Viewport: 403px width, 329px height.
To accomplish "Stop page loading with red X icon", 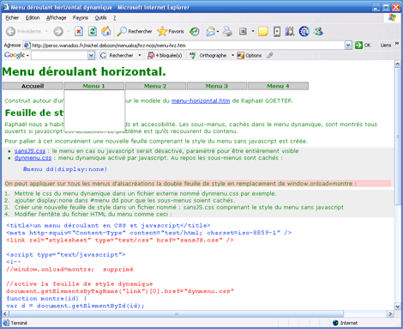I will 79,31.
